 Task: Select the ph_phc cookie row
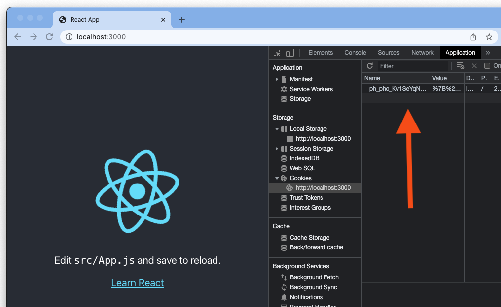point(397,89)
